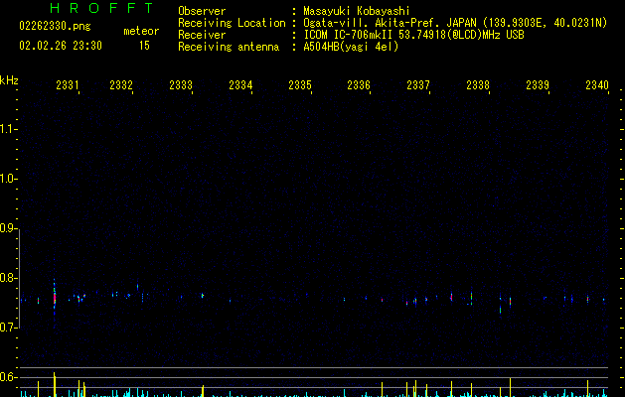Click time marker 2340
Screen dimensions: 625x397
597,85
